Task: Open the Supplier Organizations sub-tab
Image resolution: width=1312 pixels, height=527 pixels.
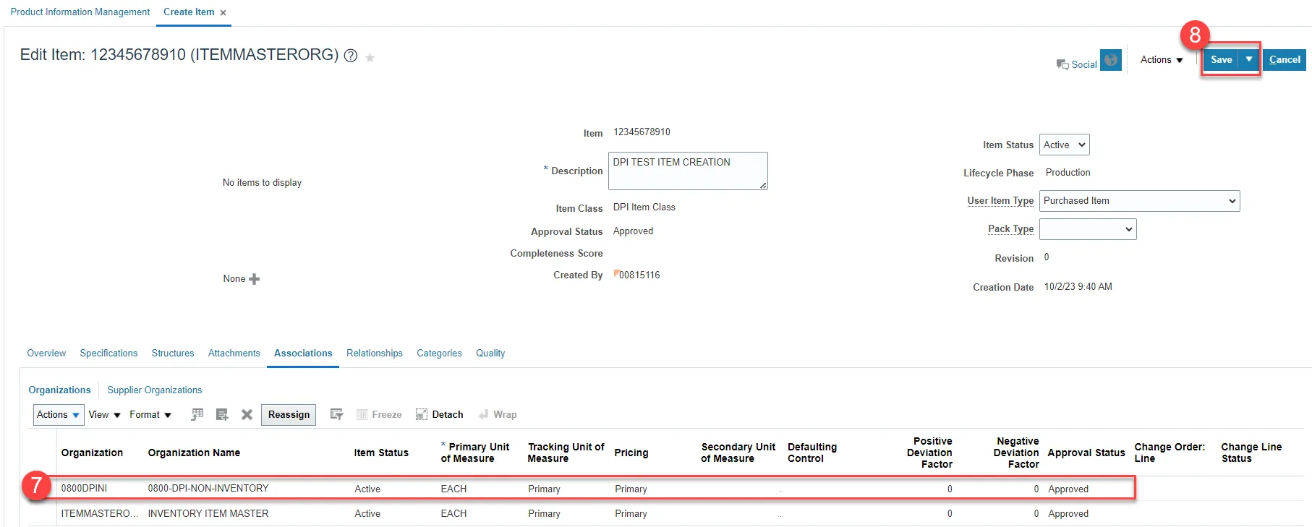Action: (155, 390)
